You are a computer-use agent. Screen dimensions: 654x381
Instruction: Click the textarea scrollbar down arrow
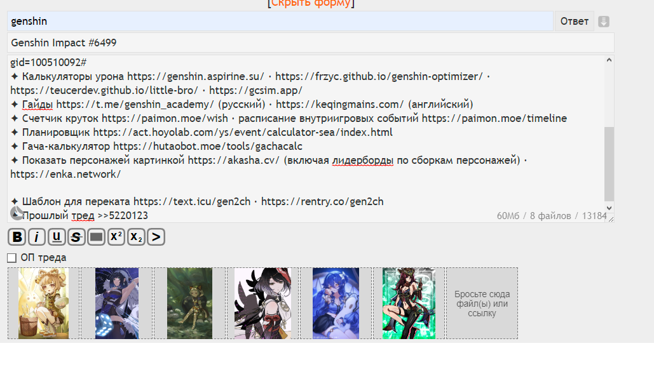click(609, 208)
